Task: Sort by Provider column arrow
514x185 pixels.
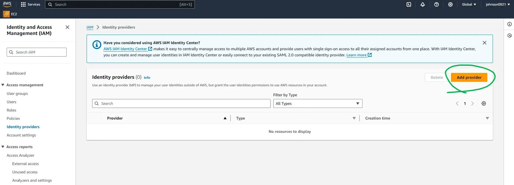Action: [225, 118]
